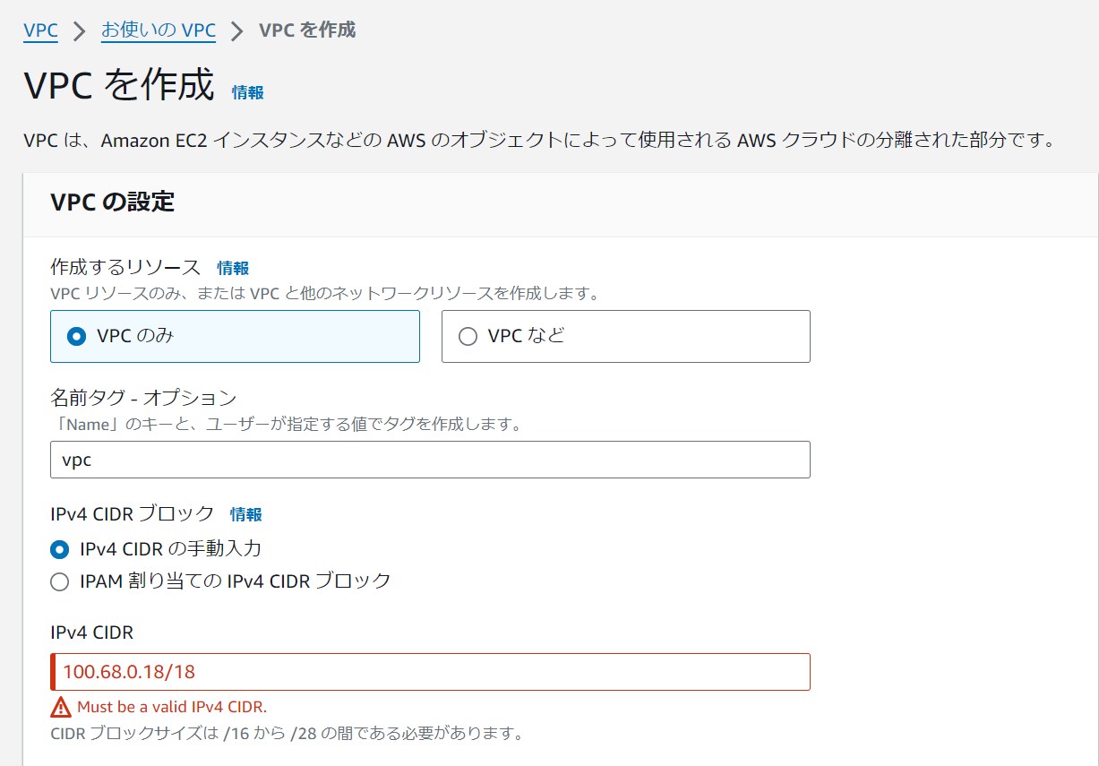
Task: Choose IPv4 CIDR の手動入力
Action: (143, 548)
